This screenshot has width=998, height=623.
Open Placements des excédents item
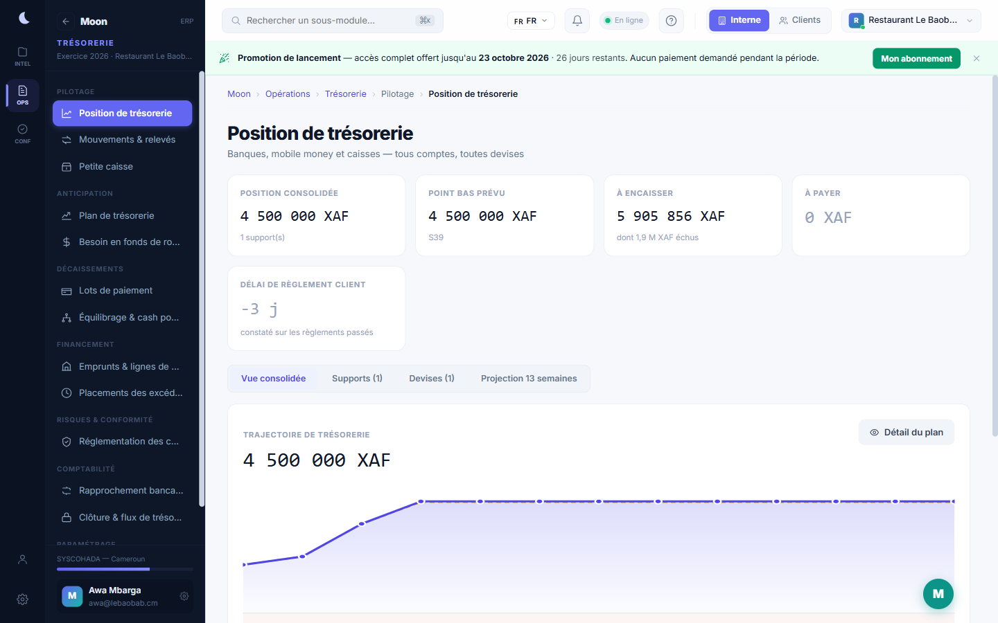pos(122,393)
